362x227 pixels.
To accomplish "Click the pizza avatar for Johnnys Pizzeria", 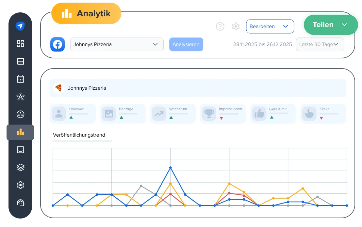I will pyautogui.click(x=59, y=88).
